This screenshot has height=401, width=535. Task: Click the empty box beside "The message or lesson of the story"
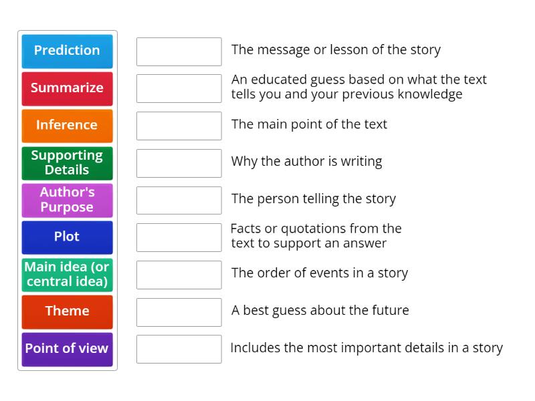(x=179, y=51)
